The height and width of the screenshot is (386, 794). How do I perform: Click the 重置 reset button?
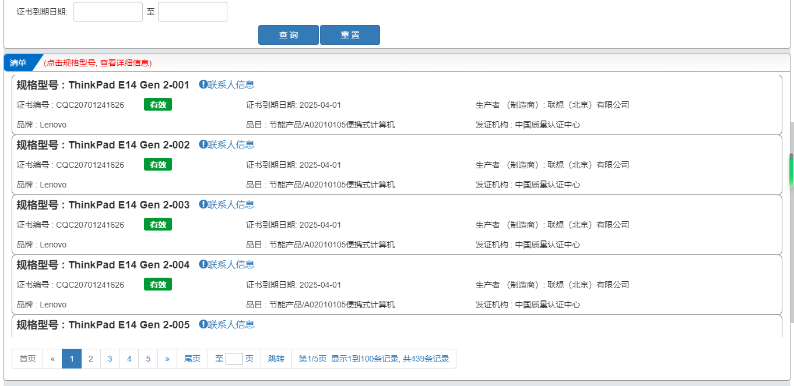(350, 35)
